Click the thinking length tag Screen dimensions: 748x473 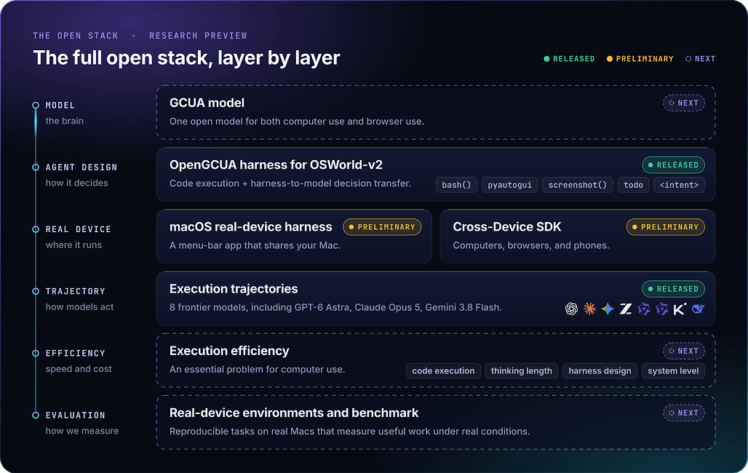pyautogui.click(x=522, y=371)
